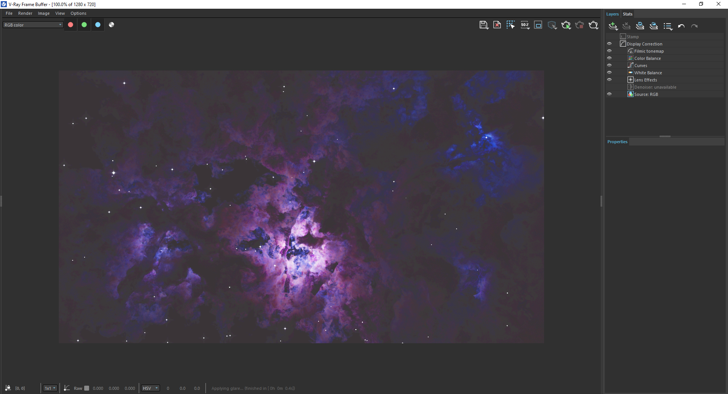Open the 50% test resolution option

[525, 25]
